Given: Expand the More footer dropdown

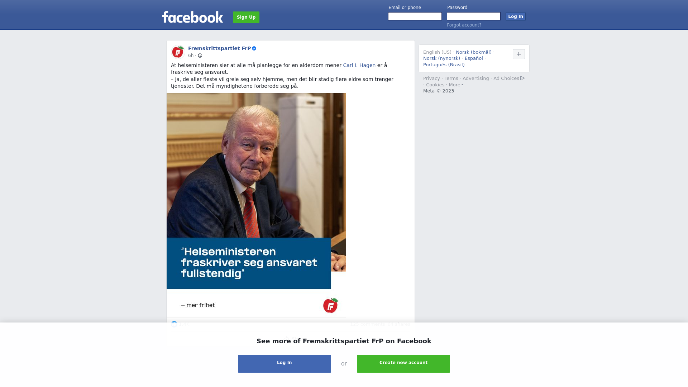Looking at the screenshot, I should coord(456,85).
